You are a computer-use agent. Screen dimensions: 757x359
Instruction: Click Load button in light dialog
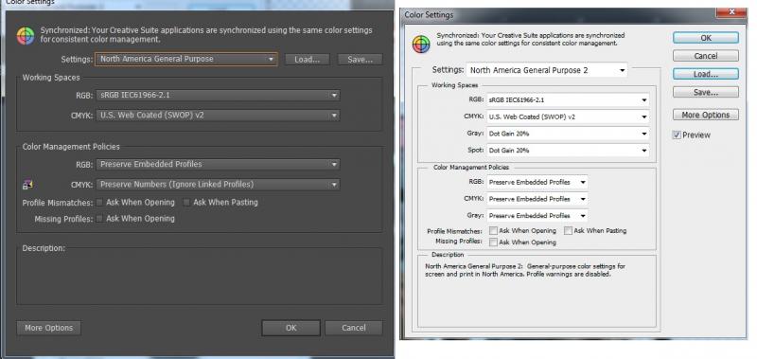[706, 75]
